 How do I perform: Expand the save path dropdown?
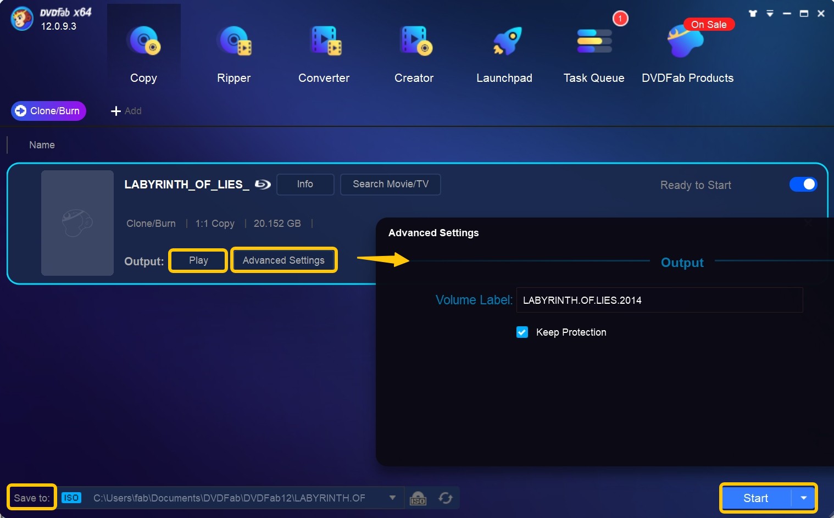coord(392,498)
